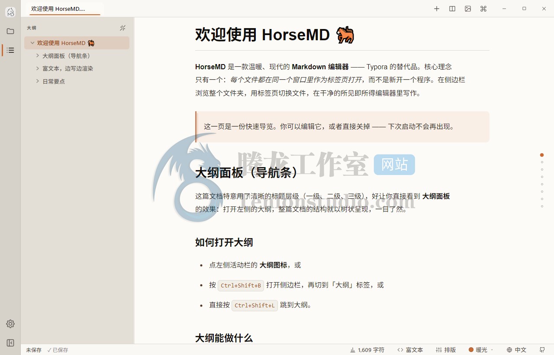Click the last section dot marker
This screenshot has width=554, height=355.
542,206
